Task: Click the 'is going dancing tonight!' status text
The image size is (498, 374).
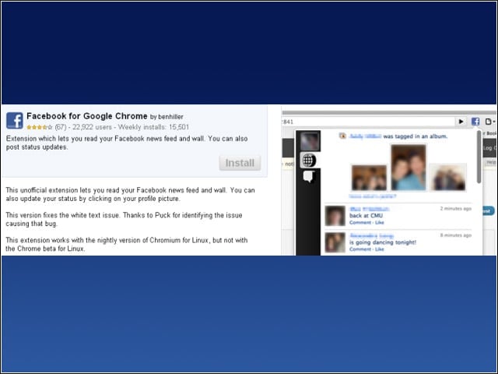Action: 383,242
